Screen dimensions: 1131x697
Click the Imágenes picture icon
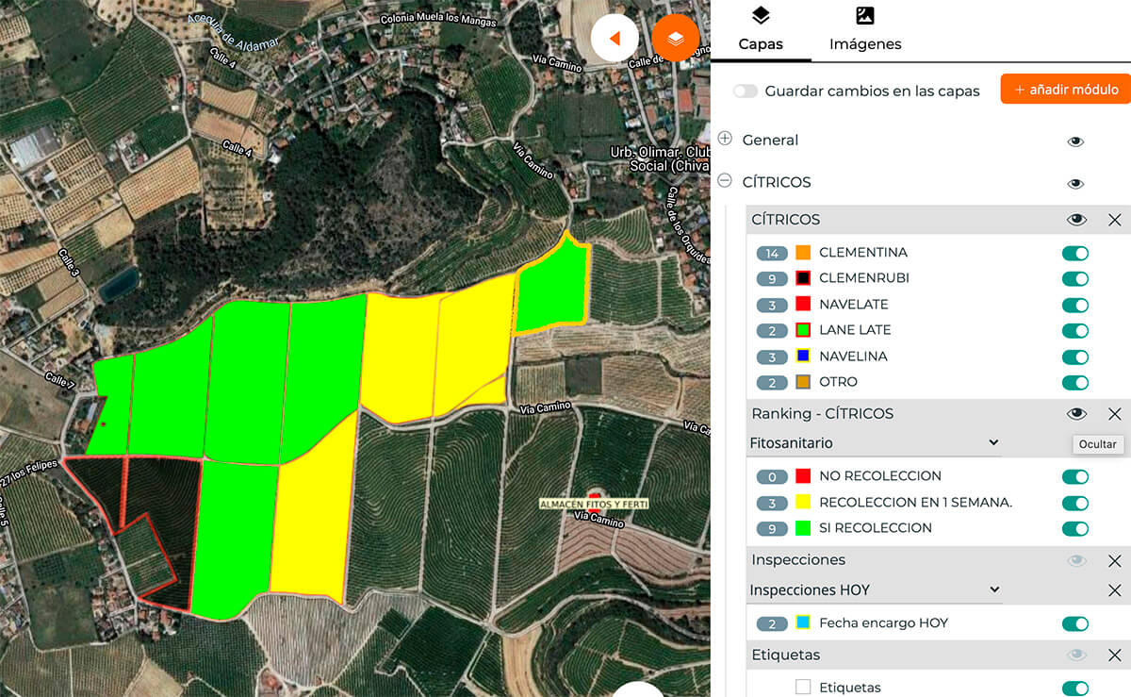click(x=864, y=17)
